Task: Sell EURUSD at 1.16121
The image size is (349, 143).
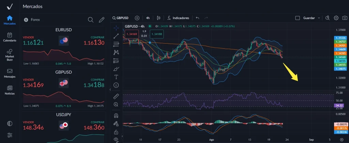Action: click(x=33, y=41)
